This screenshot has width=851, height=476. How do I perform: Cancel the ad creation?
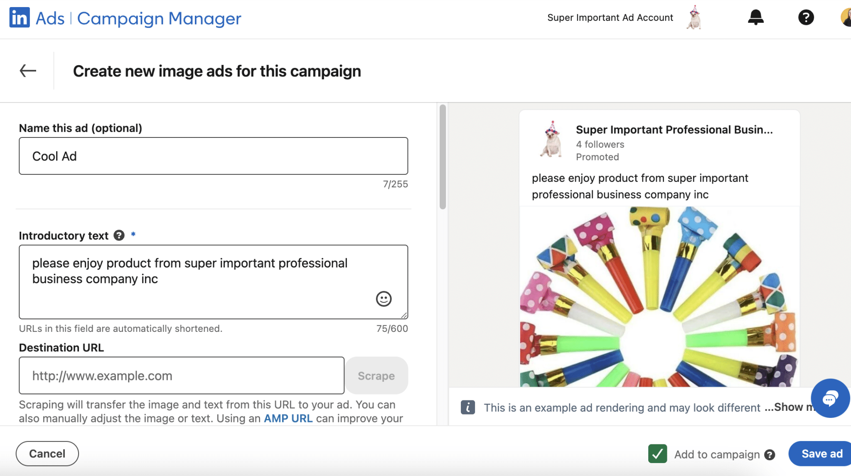[47, 453]
